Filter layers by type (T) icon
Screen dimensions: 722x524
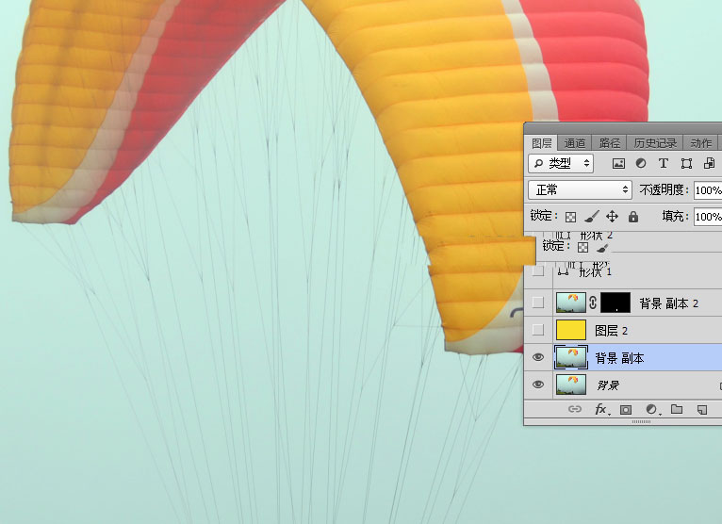664,164
